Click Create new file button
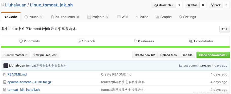231x94 pixels. tap(145, 55)
